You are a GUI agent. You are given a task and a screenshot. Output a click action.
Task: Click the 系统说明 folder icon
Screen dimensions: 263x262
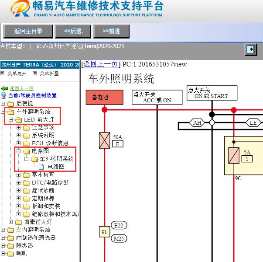[26, 136]
